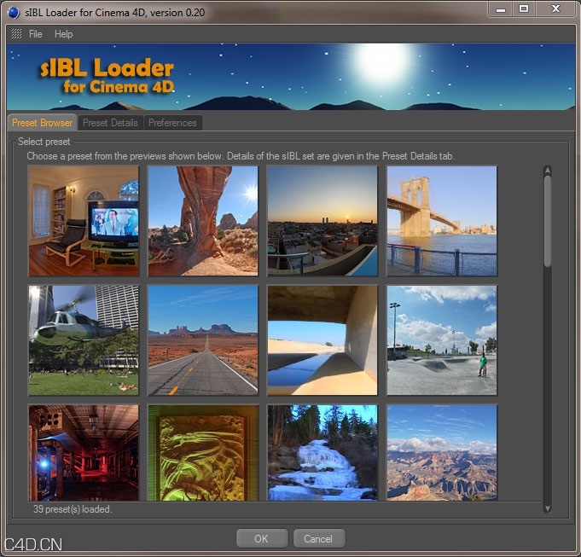Click the '39 preset(s) loaded.' status text
This screenshot has height=557, width=581.
(x=73, y=509)
